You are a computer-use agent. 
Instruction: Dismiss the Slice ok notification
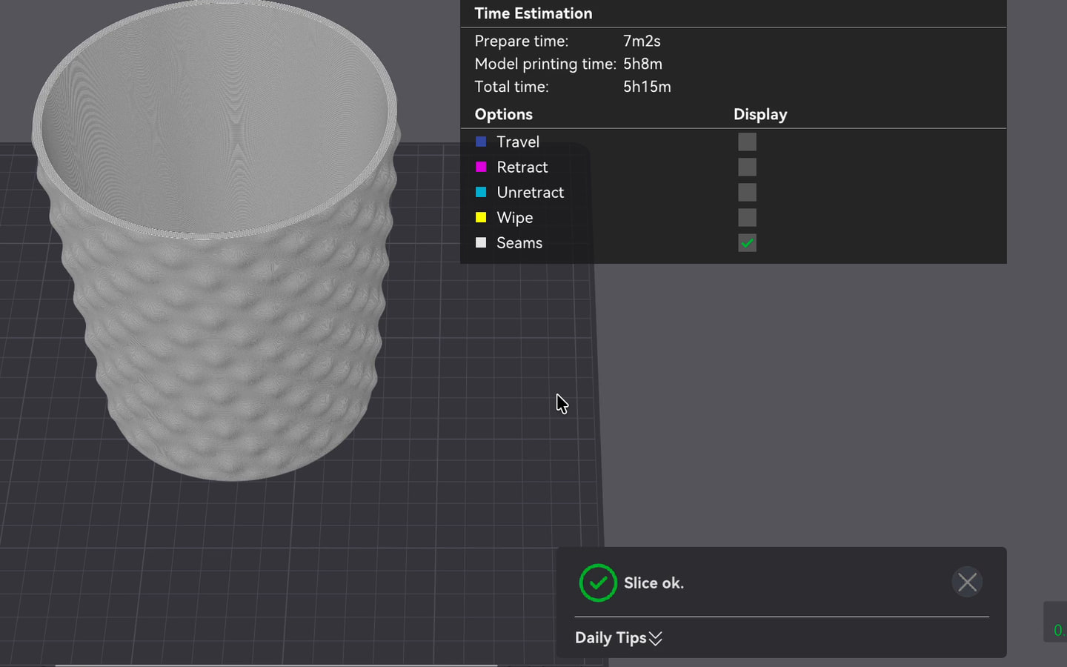[967, 583]
